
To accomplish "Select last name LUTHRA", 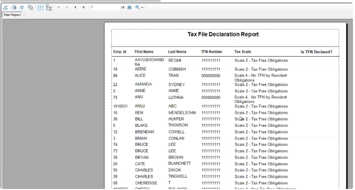I will (x=176, y=97).
